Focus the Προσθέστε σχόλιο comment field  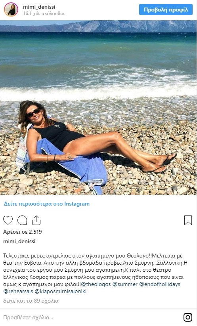pos(92,317)
